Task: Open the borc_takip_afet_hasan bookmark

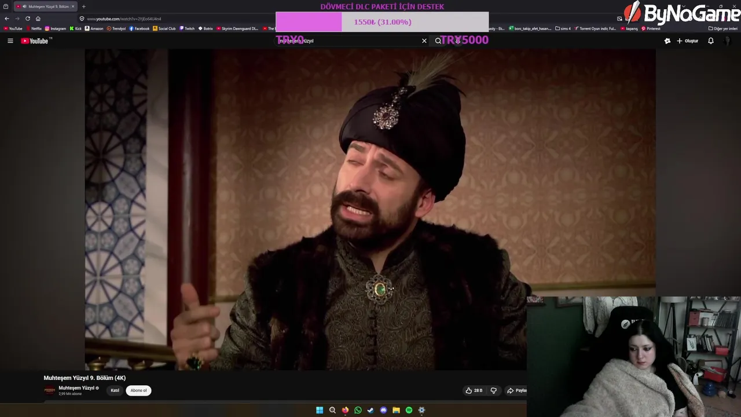Action: tap(530, 28)
